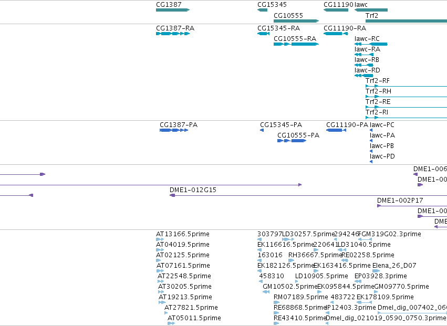Select the lawc gene arrow

[x=371, y=10]
